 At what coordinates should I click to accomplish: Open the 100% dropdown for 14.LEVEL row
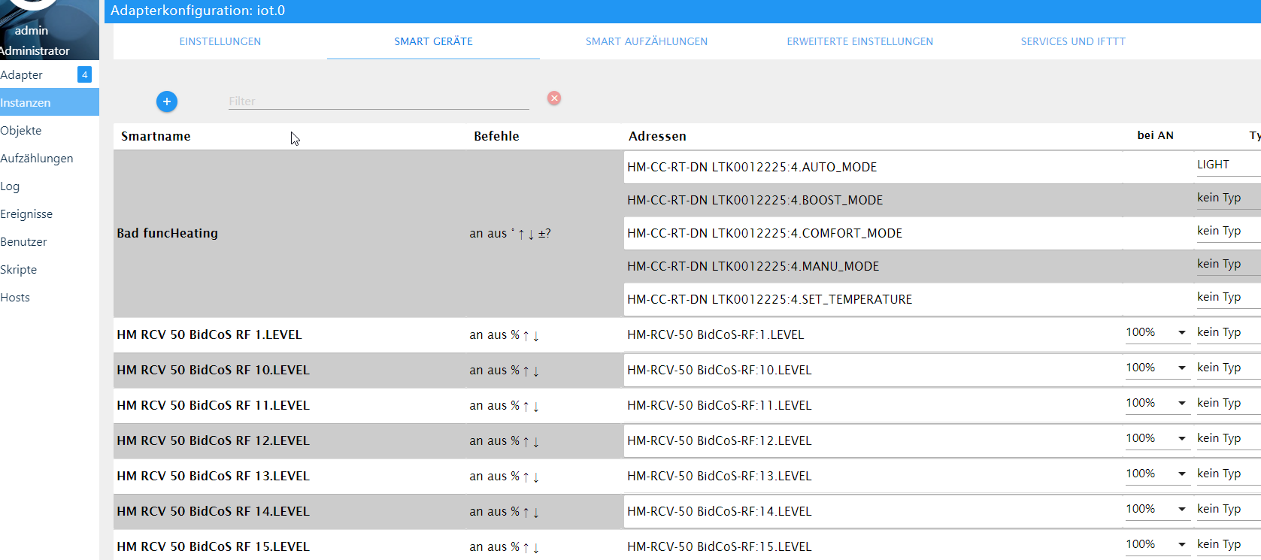coord(1158,509)
